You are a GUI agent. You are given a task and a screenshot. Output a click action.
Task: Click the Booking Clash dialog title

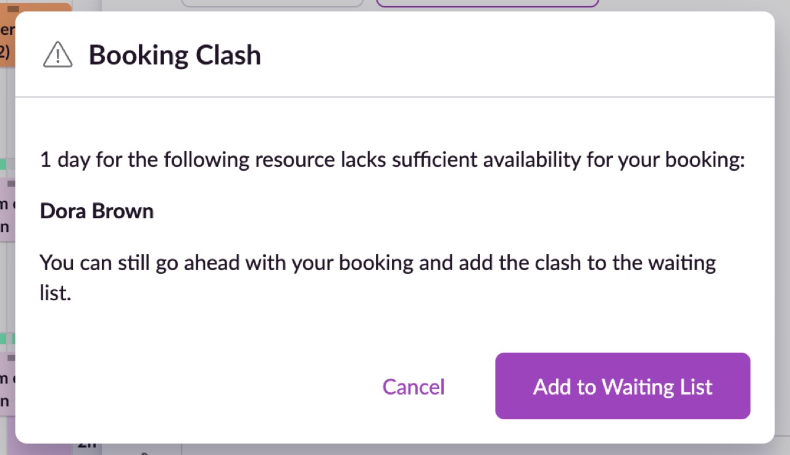(175, 55)
